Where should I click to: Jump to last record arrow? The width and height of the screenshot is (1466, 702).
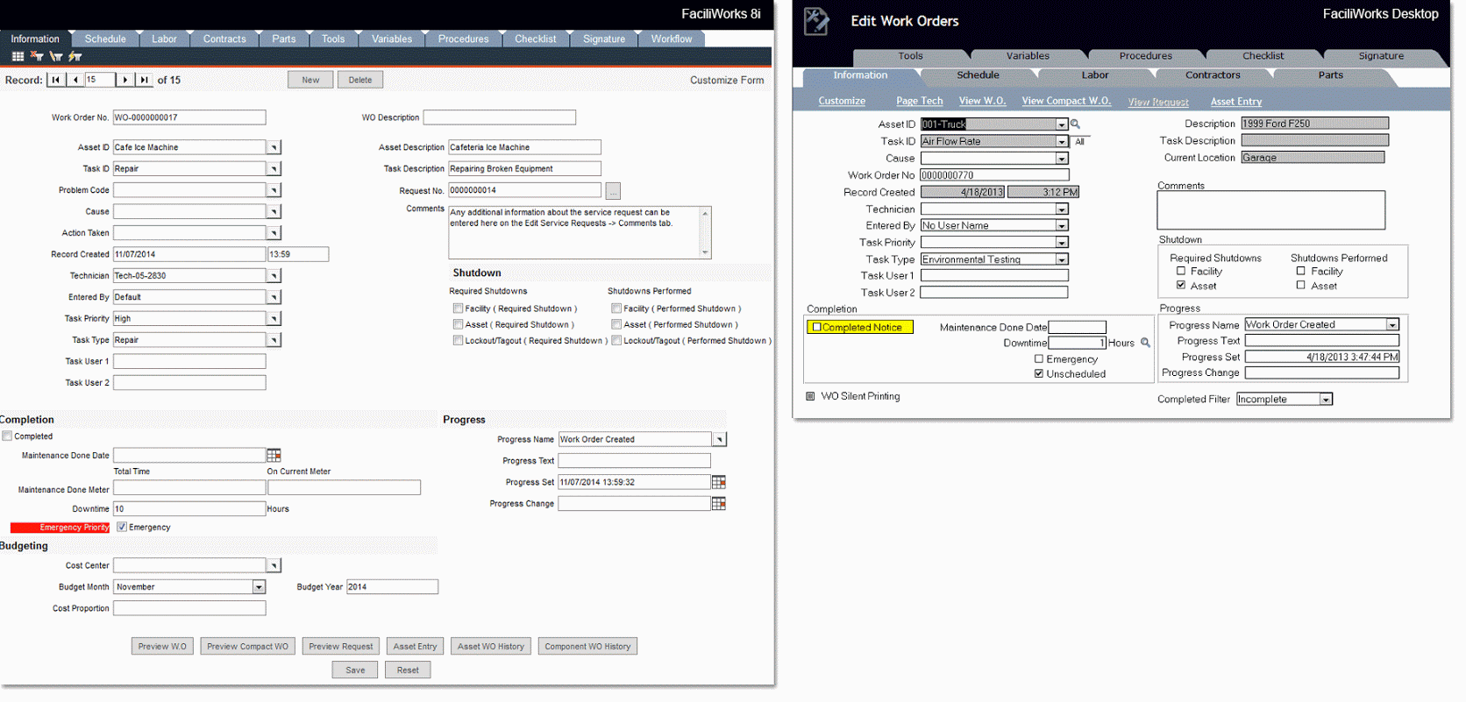tap(144, 80)
